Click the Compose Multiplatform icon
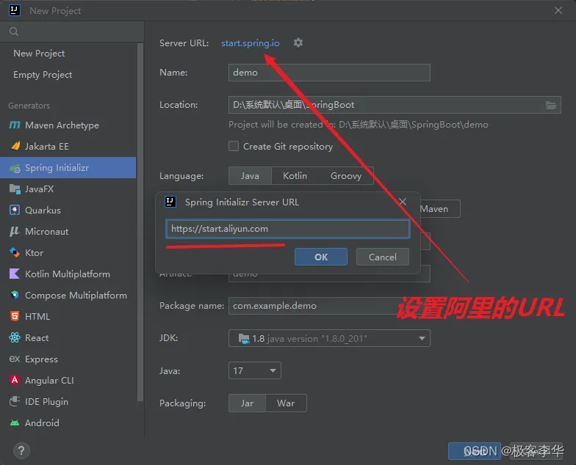 (x=15, y=295)
